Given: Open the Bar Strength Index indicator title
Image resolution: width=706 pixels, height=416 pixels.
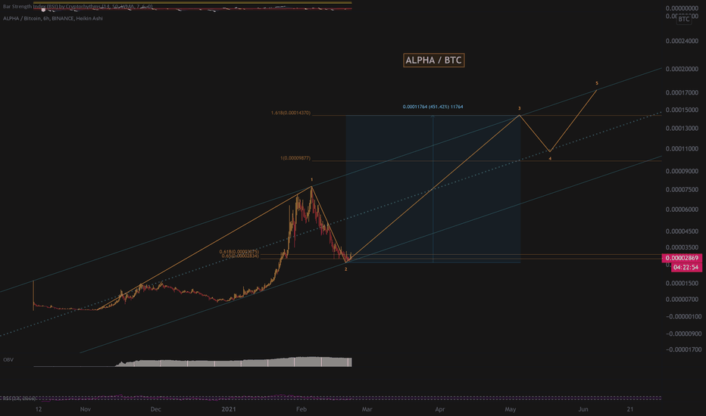Looking at the screenshot, I should [77, 6].
